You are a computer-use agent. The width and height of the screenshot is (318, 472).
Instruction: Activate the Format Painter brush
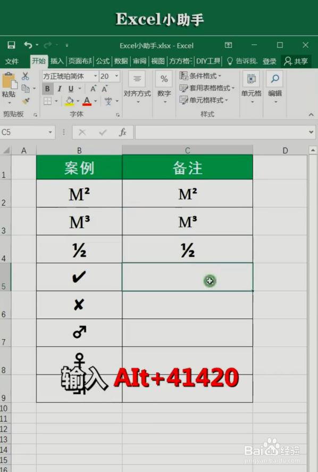pyautogui.click(x=26, y=101)
